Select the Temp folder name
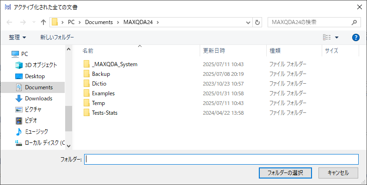Viewport: 367px width, 185px height. tap(98, 103)
